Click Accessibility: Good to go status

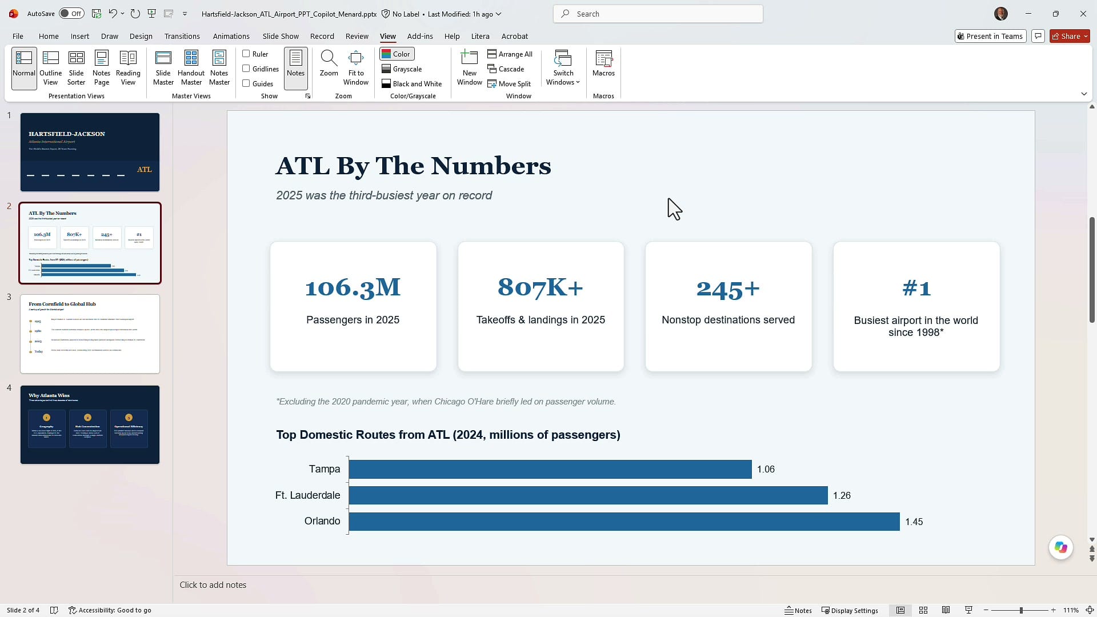coord(110,610)
